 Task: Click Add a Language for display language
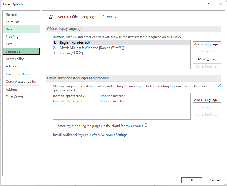[x=207, y=44]
